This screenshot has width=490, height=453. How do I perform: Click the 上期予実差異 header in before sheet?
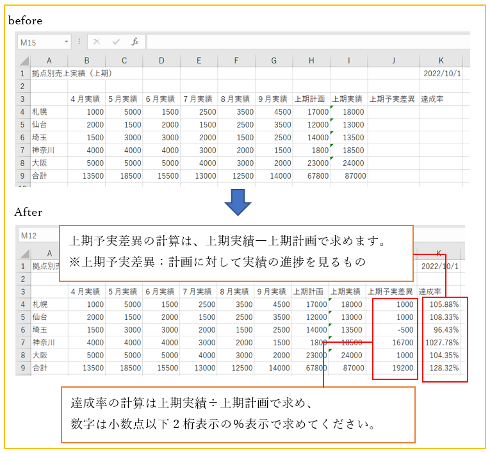coord(392,99)
